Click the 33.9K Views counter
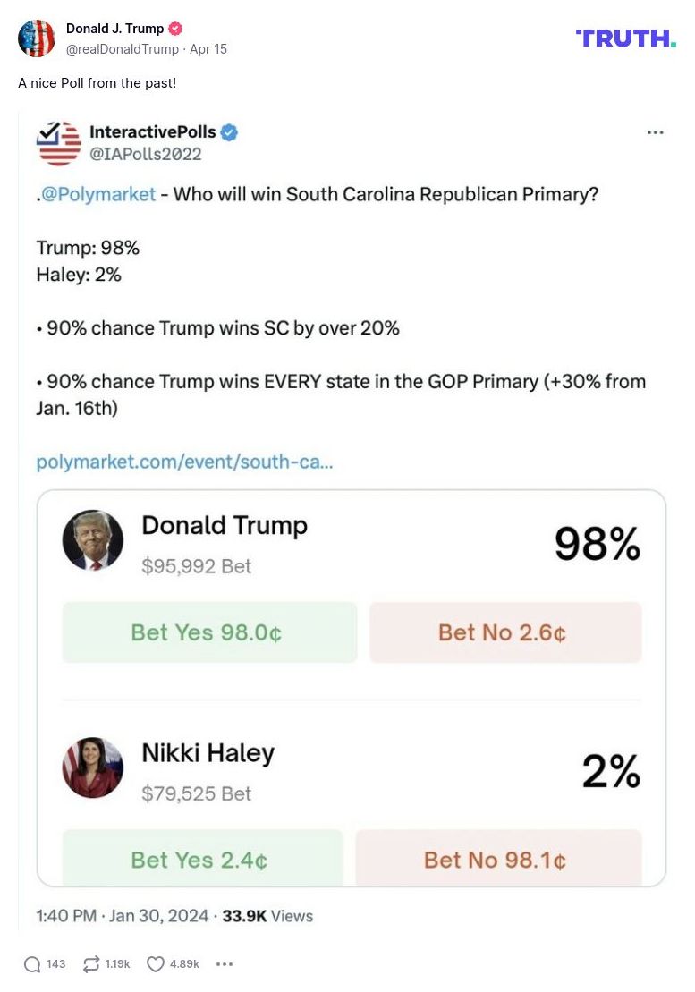Image resolution: width=695 pixels, height=992 pixels. (264, 917)
